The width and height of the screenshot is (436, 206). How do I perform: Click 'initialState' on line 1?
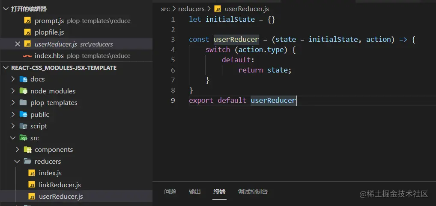point(230,19)
